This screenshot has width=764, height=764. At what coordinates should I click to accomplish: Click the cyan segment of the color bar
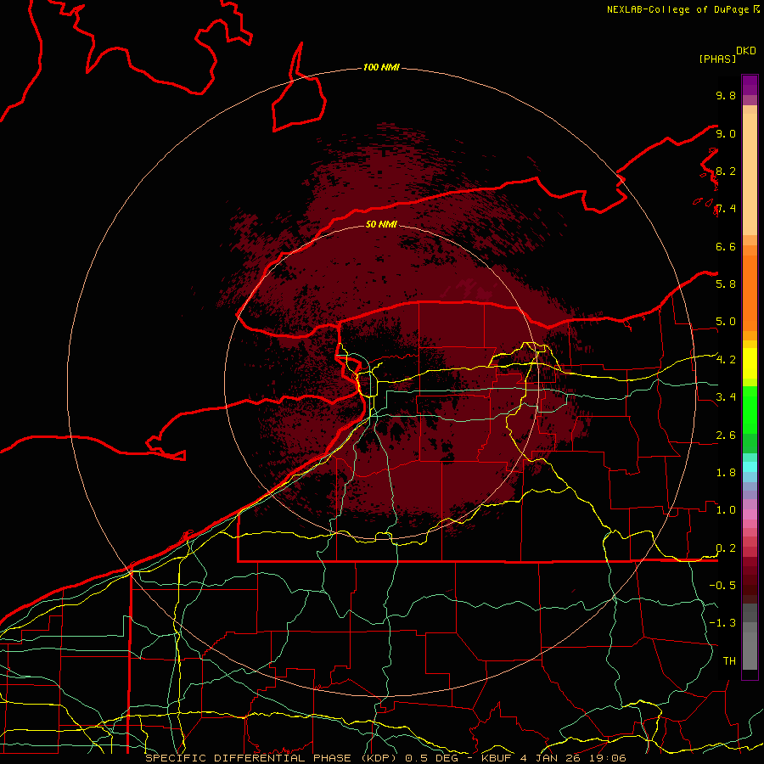click(x=750, y=467)
